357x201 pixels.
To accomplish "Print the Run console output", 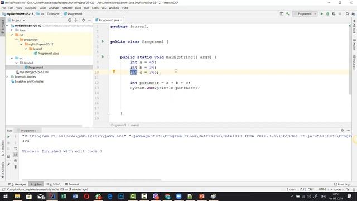I will point(16,161).
